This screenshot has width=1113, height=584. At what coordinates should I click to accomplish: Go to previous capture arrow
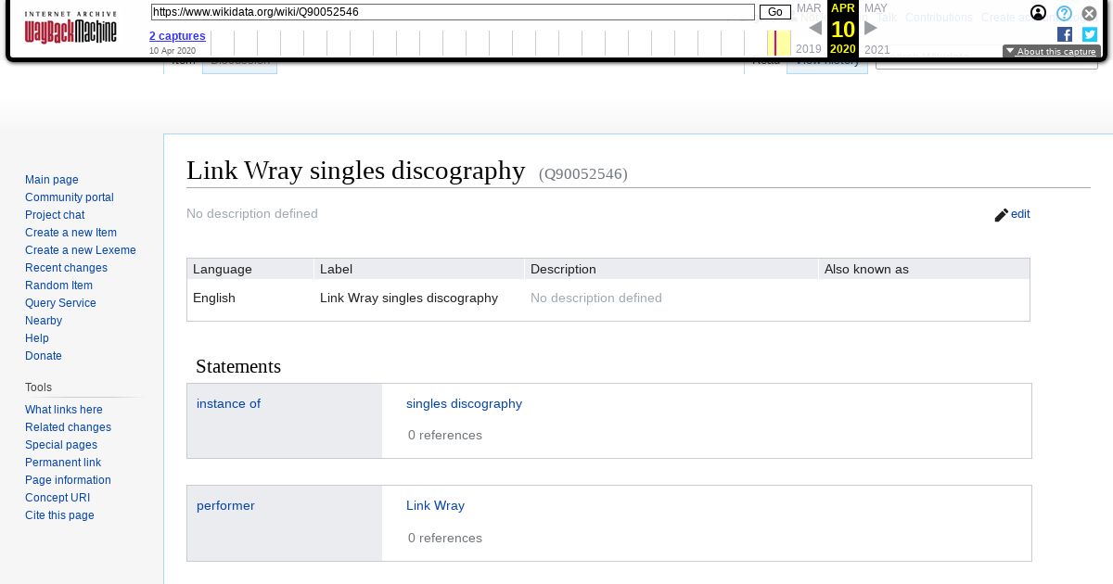click(815, 28)
